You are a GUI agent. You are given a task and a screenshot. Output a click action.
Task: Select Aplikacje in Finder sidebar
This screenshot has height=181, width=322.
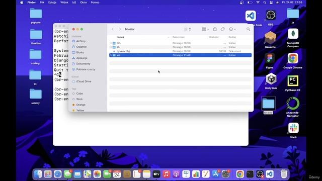pos(82,58)
